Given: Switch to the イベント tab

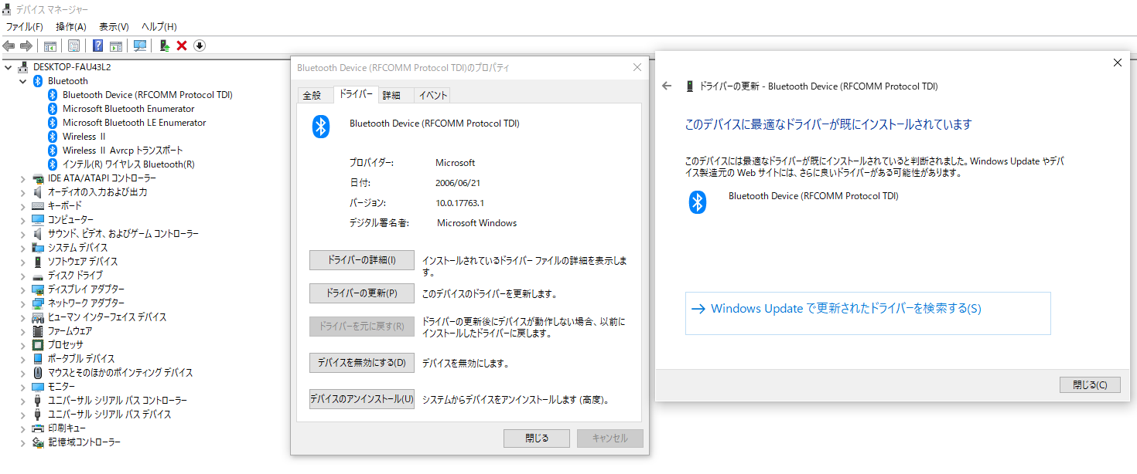Looking at the screenshot, I should click(x=432, y=95).
